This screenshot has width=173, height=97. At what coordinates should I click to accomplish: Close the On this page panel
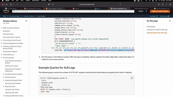tap(170, 21)
